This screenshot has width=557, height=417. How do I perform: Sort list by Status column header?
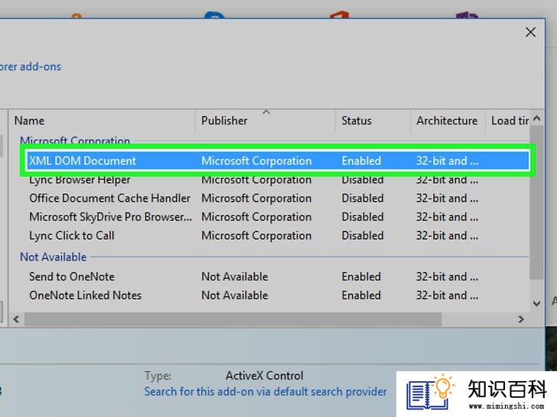pyautogui.click(x=373, y=121)
